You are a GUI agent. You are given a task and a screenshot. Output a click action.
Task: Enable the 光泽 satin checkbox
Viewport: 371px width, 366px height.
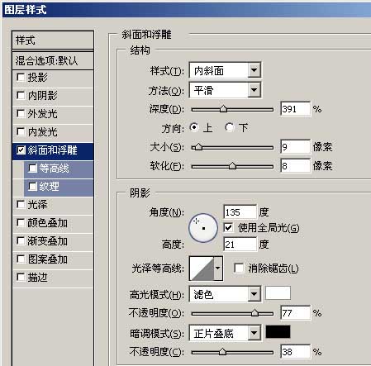(x=21, y=205)
